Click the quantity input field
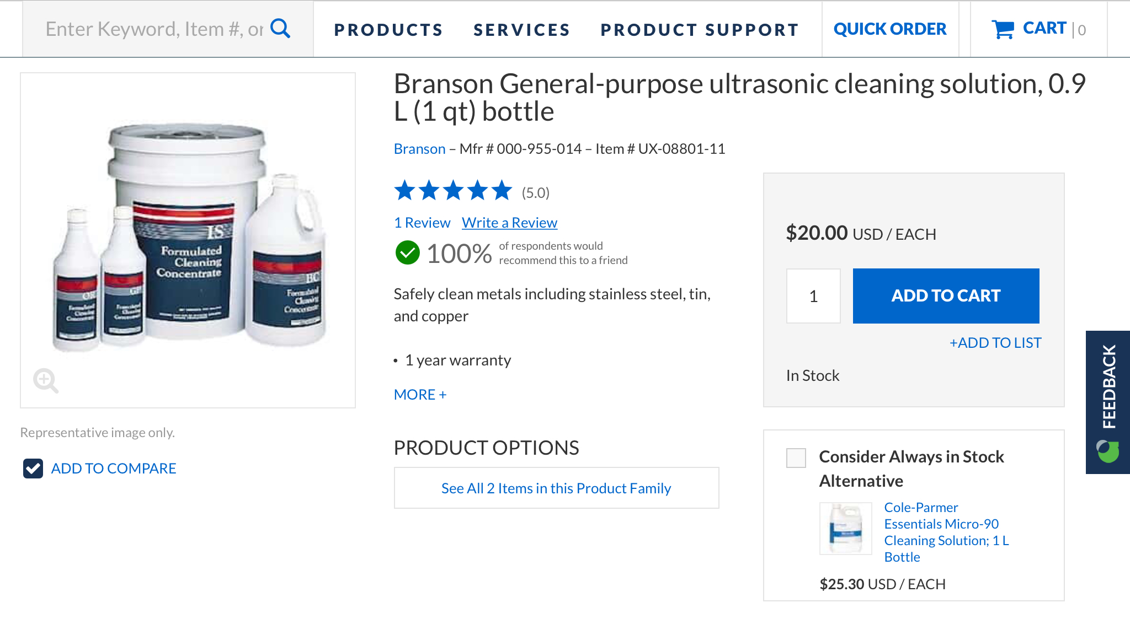The width and height of the screenshot is (1130, 619). (x=813, y=296)
